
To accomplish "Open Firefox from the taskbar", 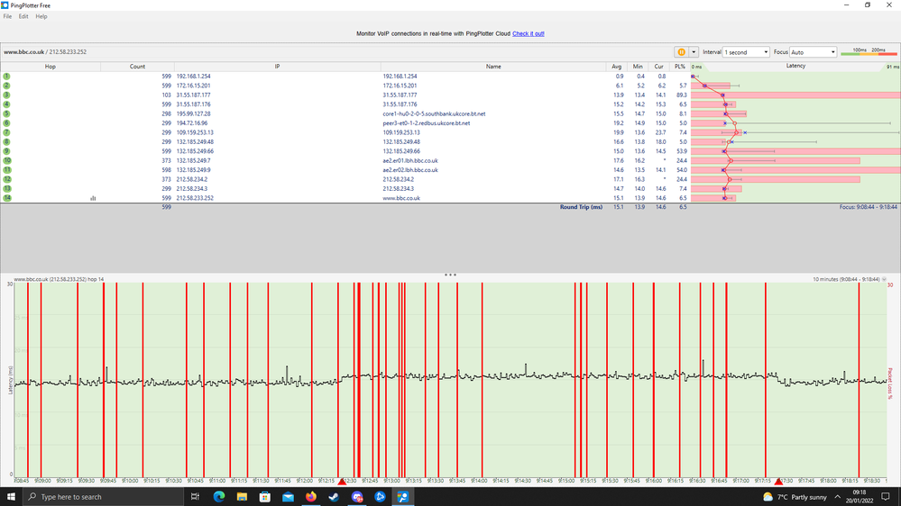I will [311, 497].
